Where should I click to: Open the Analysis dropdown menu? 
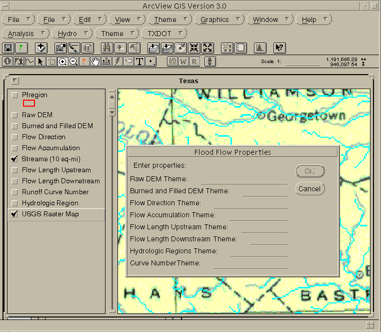pos(26,34)
